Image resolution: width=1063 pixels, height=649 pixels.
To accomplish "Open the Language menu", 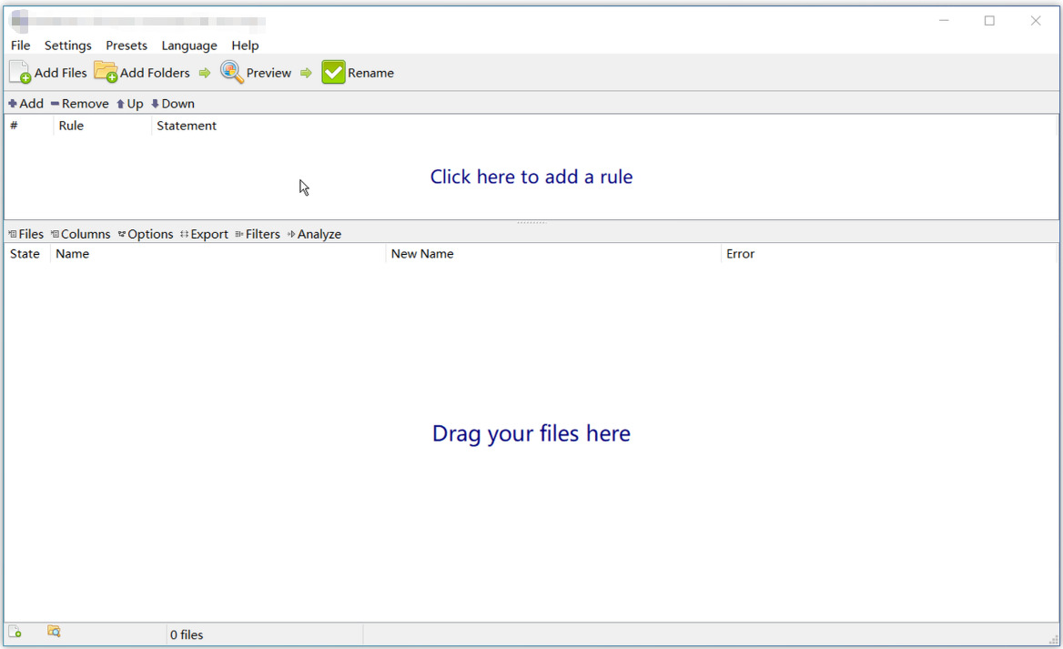I will tap(189, 46).
